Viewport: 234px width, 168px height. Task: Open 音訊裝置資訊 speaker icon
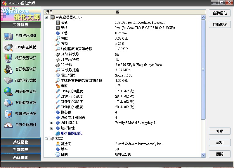click(8, 69)
